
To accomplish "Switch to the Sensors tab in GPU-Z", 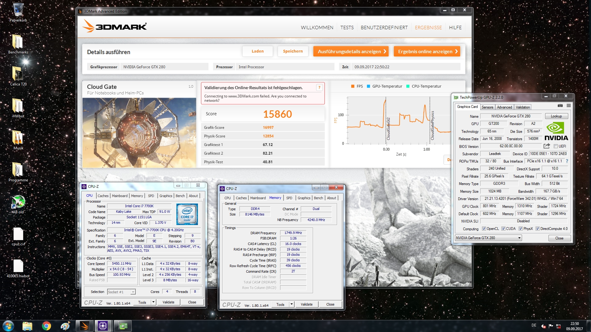I will (487, 107).
